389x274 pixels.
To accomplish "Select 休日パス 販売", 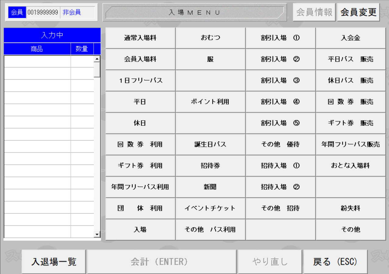I will pyautogui.click(x=351, y=81).
